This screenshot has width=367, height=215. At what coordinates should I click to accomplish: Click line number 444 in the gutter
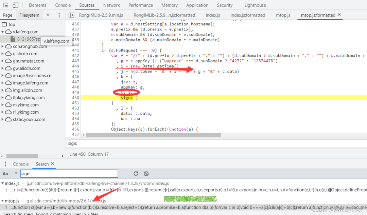[75, 66]
